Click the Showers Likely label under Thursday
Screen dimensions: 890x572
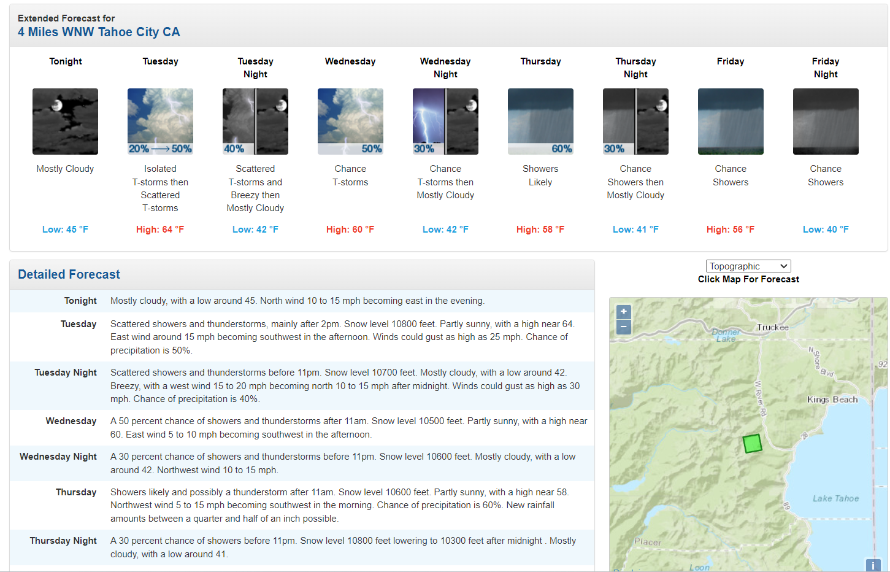(x=540, y=176)
